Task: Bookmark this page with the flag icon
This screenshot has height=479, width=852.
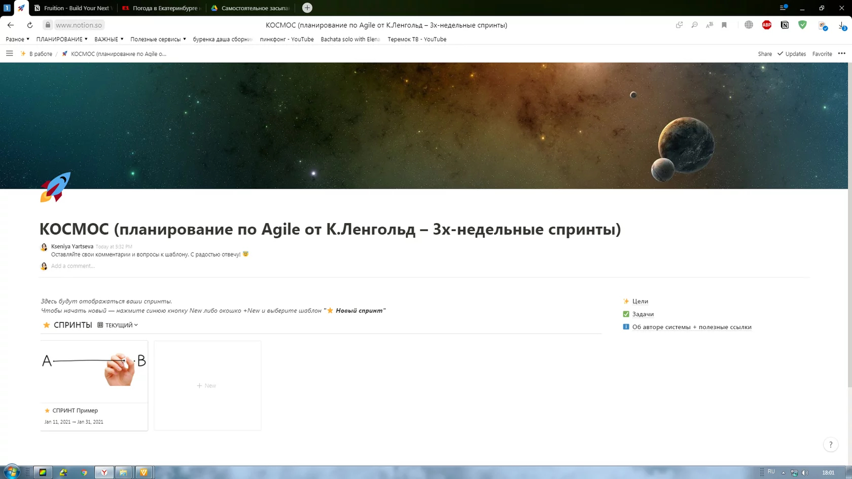Action: 724,25
